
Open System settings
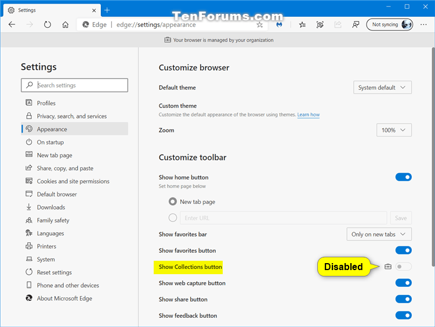[x=74, y=259]
